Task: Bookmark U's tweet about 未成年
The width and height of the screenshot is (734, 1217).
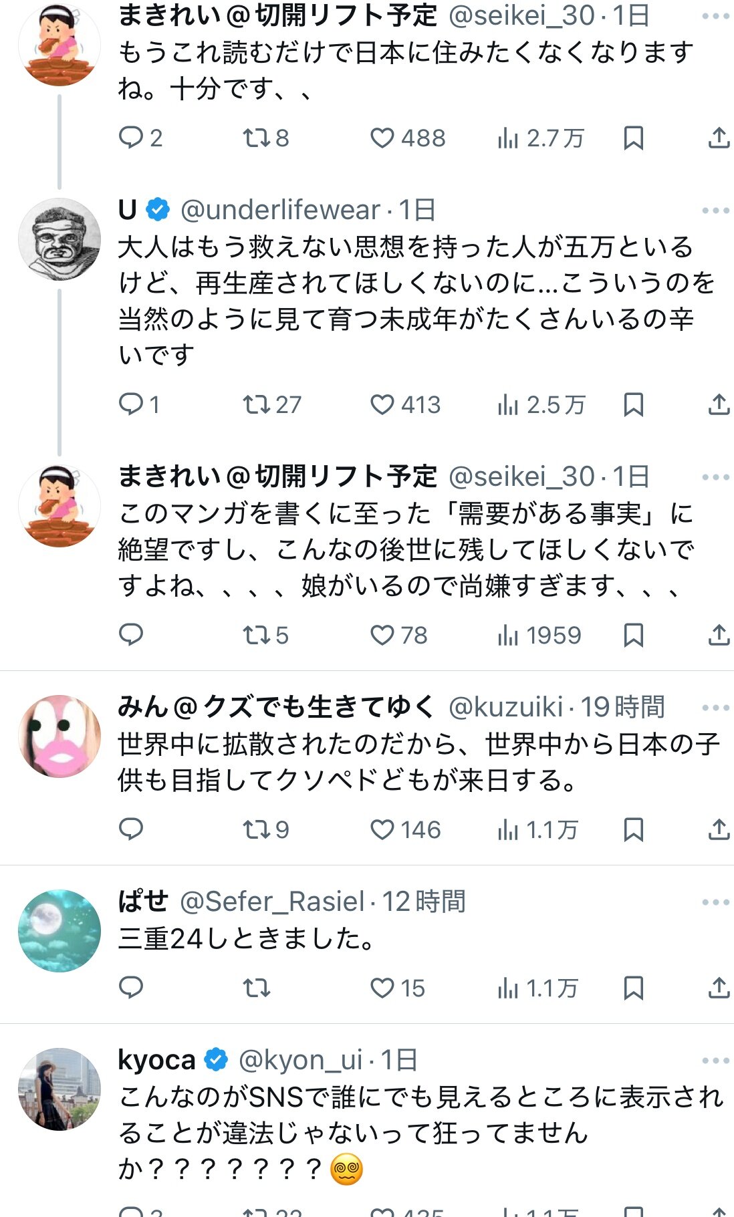Action: click(x=633, y=404)
